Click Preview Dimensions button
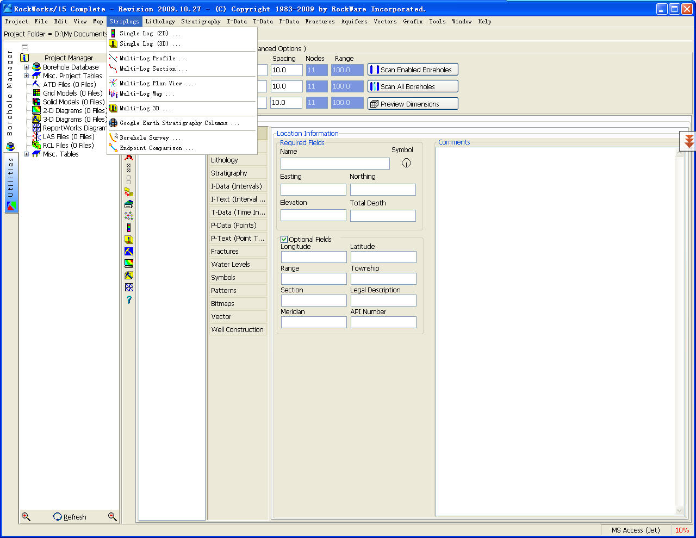 pyautogui.click(x=413, y=104)
